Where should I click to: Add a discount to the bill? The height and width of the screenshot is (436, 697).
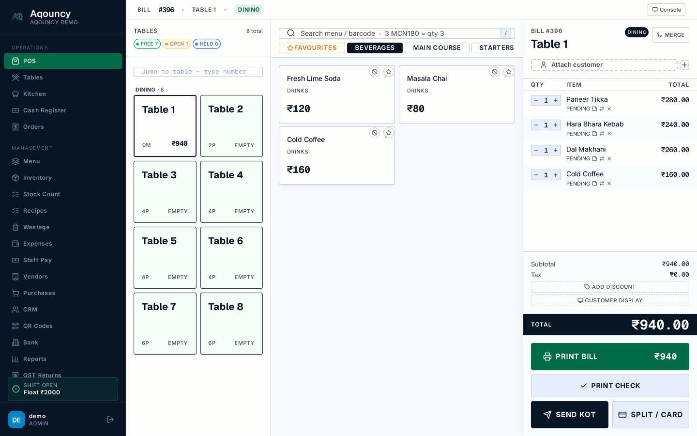pyautogui.click(x=610, y=287)
